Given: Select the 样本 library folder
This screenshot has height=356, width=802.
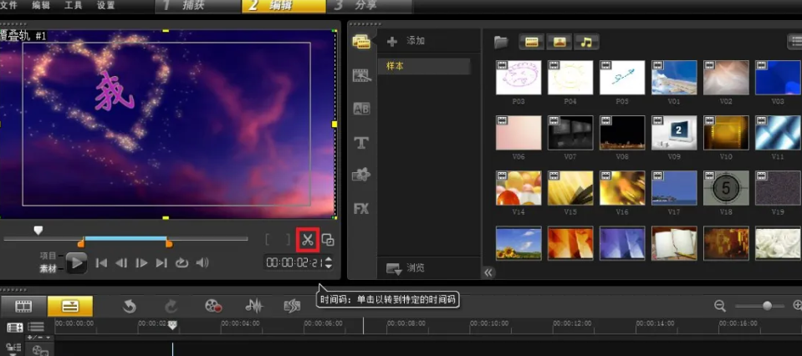Looking at the screenshot, I should [424, 66].
